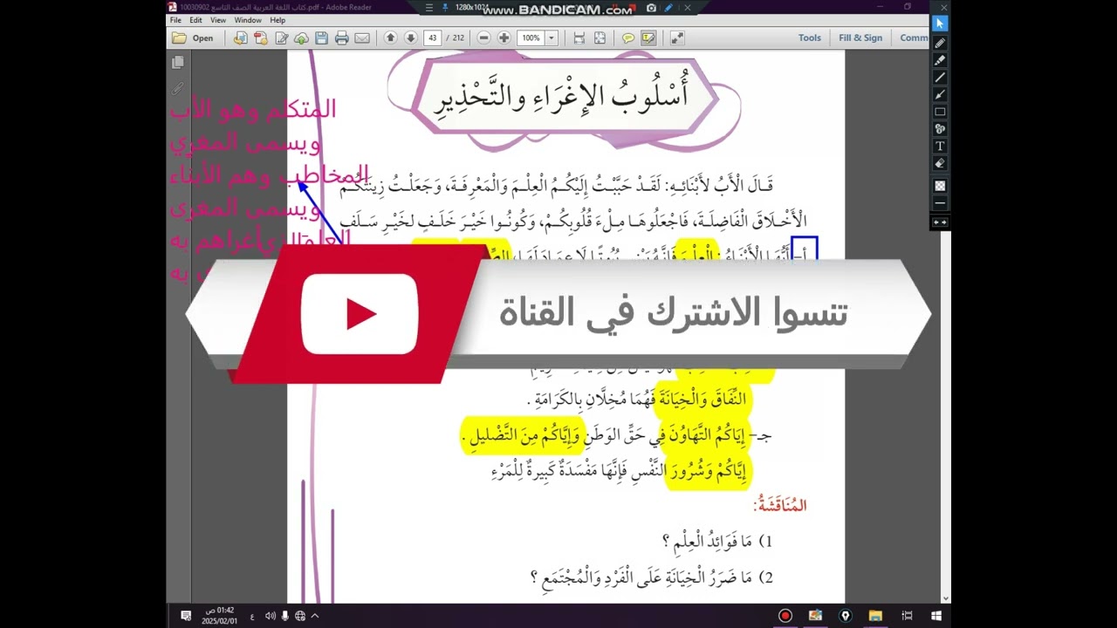Click the Windows Start button in taskbar
Image resolution: width=1117 pixels, height=628 pixels.
tap(936, 616)
